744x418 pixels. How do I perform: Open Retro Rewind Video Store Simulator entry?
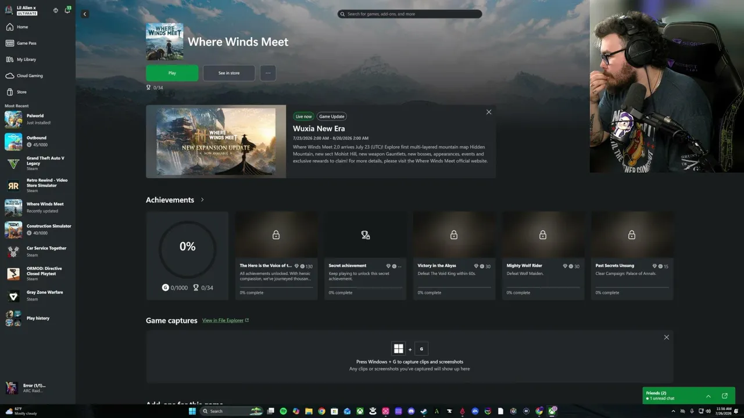click(38, 185)
